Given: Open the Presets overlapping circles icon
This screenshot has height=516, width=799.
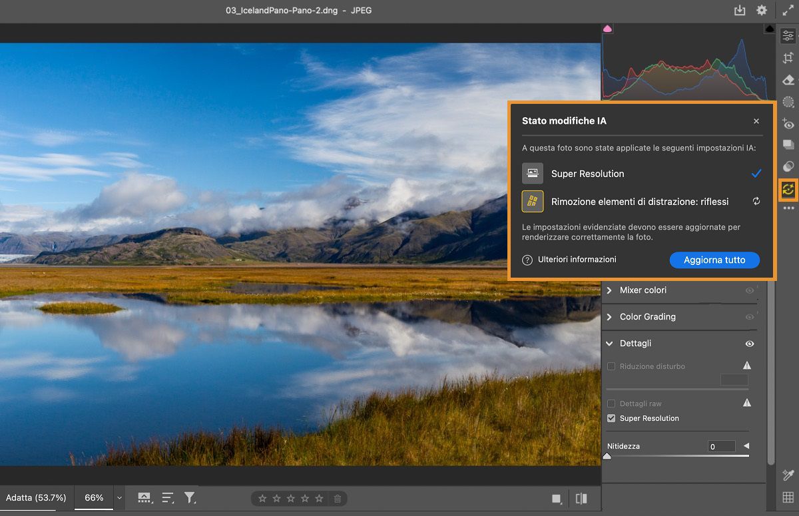Looking at the screenshot, I should click(x=788, y=166).
